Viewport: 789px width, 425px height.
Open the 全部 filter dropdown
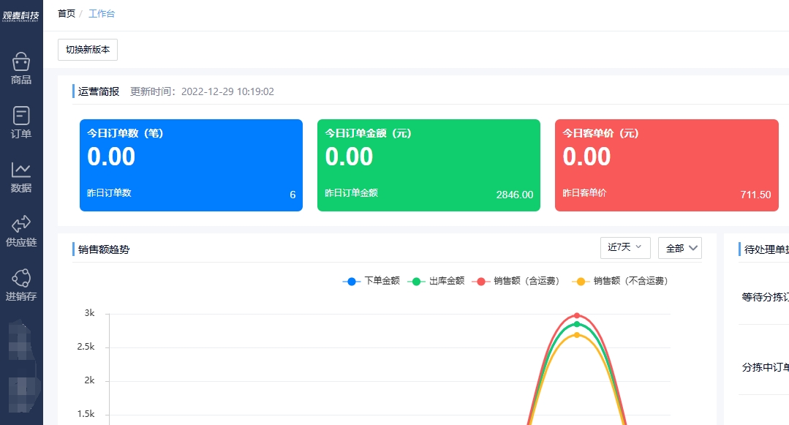[x=680, y=248]
